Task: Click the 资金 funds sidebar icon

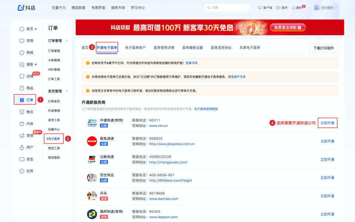Action: click(x=22, y=159)
